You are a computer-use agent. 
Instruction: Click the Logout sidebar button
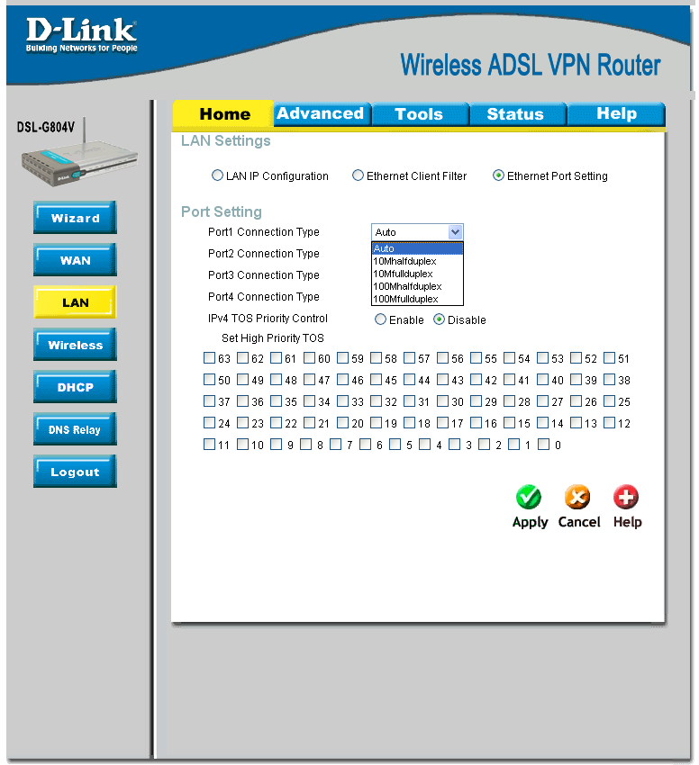click(x=76, y=472)
